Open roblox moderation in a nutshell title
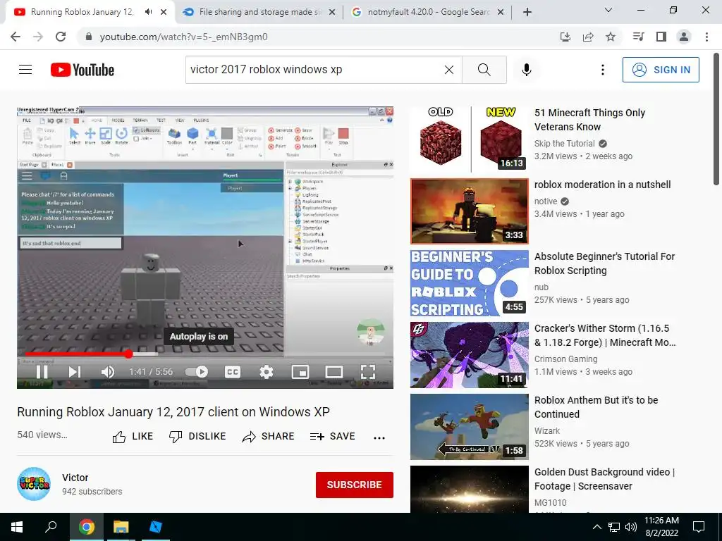Screen dimensions: 722x541 602,185
